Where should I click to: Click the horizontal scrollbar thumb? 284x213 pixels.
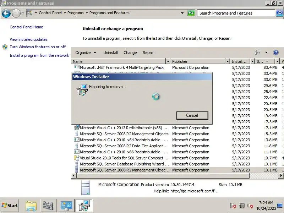163,175
